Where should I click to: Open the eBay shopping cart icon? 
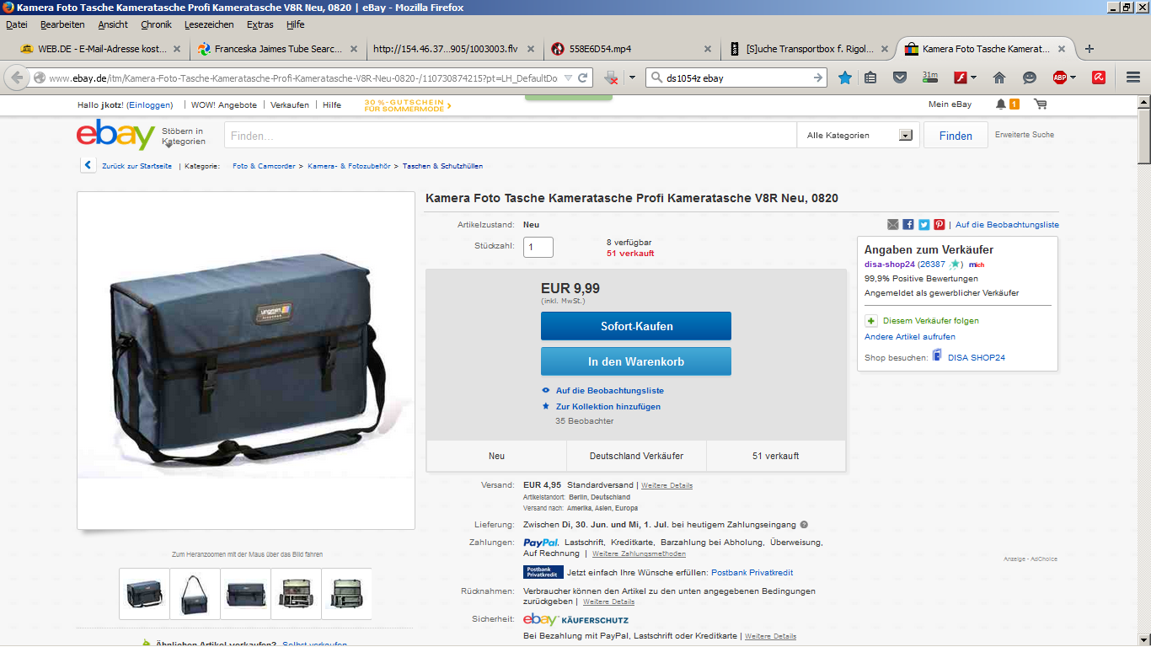[1040, 104]
